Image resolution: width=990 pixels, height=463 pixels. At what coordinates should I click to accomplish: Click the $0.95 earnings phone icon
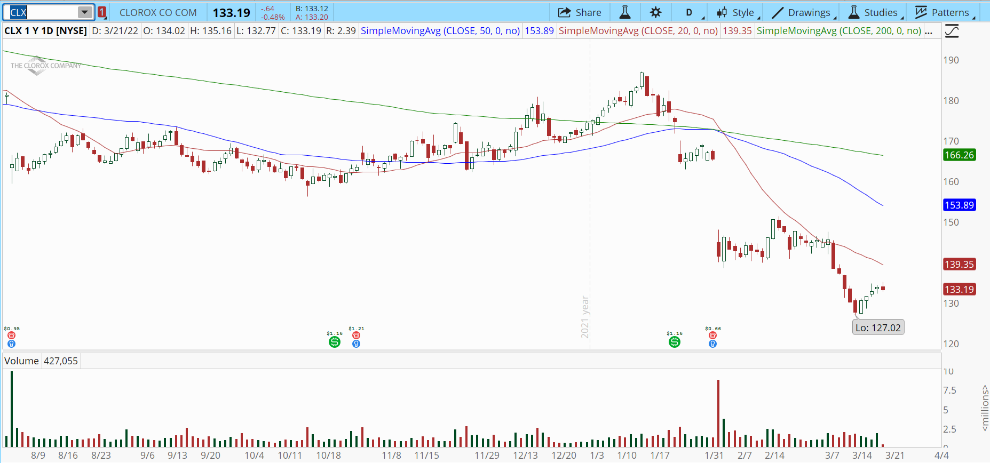[11, 336]
